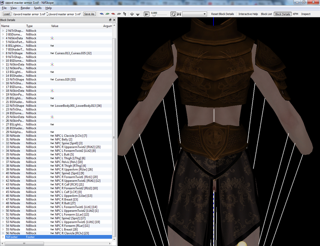Click the Txt icon on row 20 BSLighting
The width and height of the screenshot is (320, 246).
click(x=52, y=98)
